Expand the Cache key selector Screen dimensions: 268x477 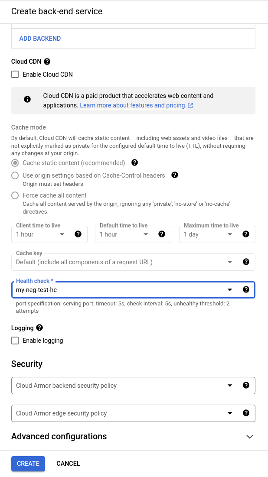pyautogui.click(x=230, y=262)
